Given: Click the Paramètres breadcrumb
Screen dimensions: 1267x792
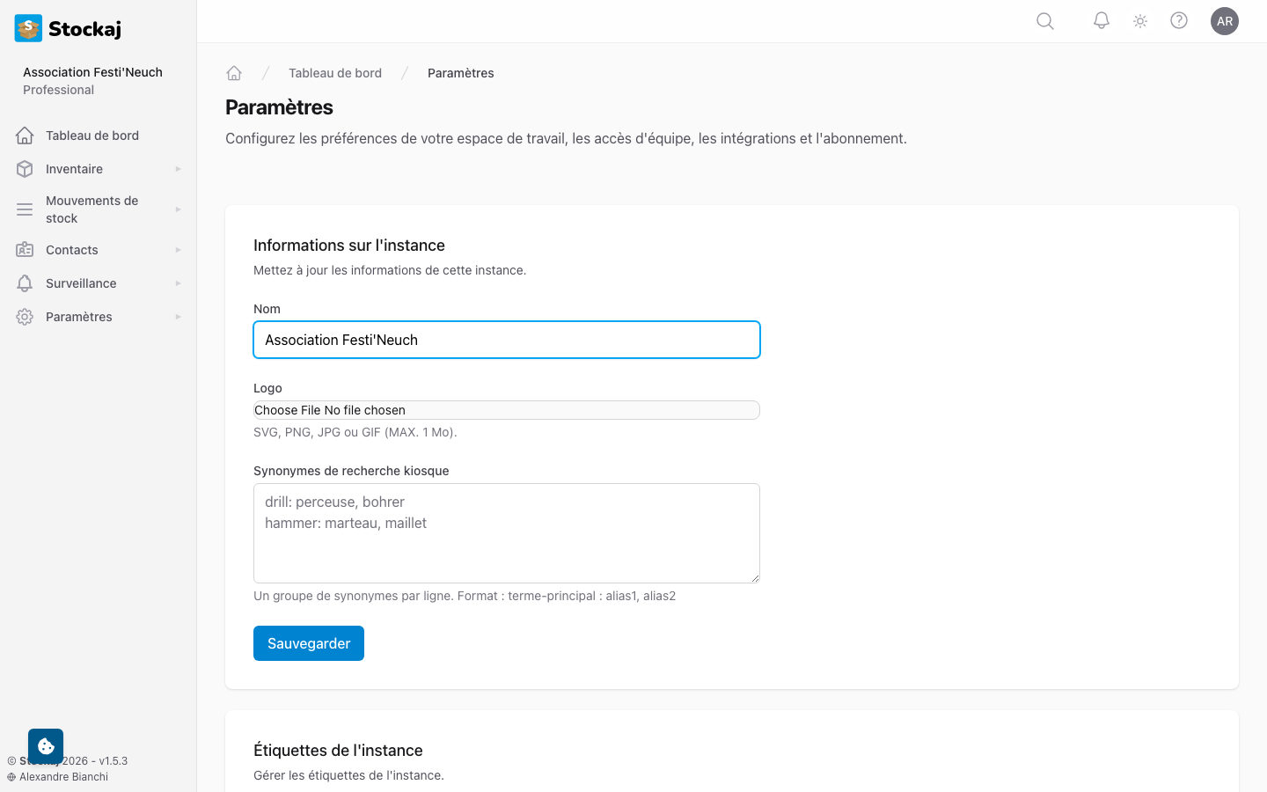Looking at the screenshot, I should click(461, 73).
